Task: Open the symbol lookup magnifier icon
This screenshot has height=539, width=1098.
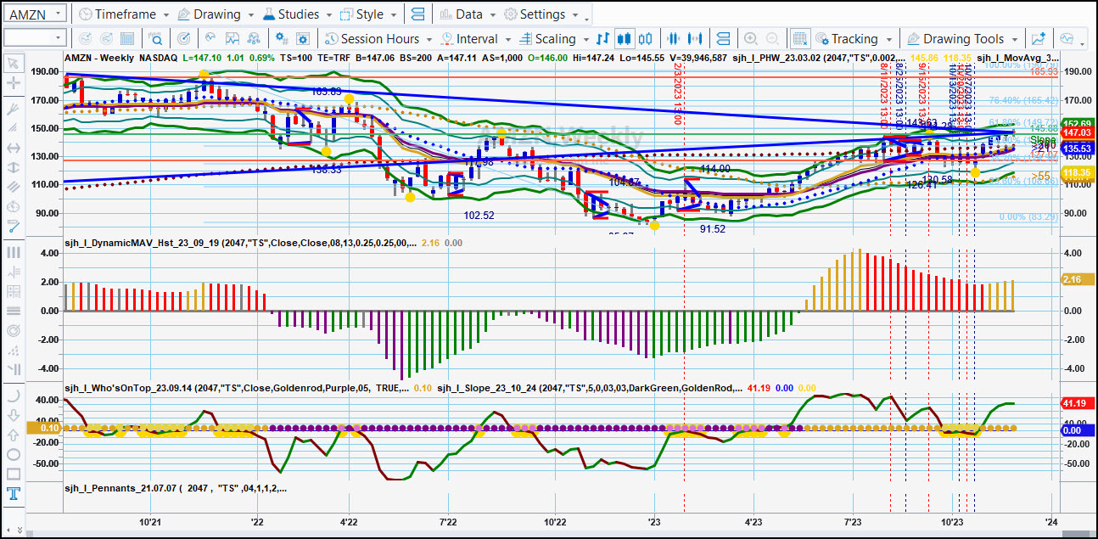Action: (x=155, y=38)
